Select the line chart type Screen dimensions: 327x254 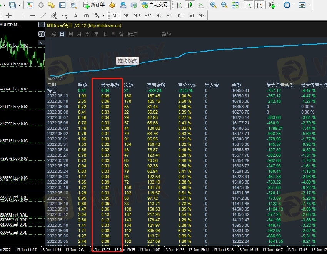(x=200, y=5)
